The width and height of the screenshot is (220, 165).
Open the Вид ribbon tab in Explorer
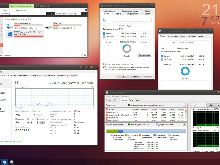(x=5, y=10)
